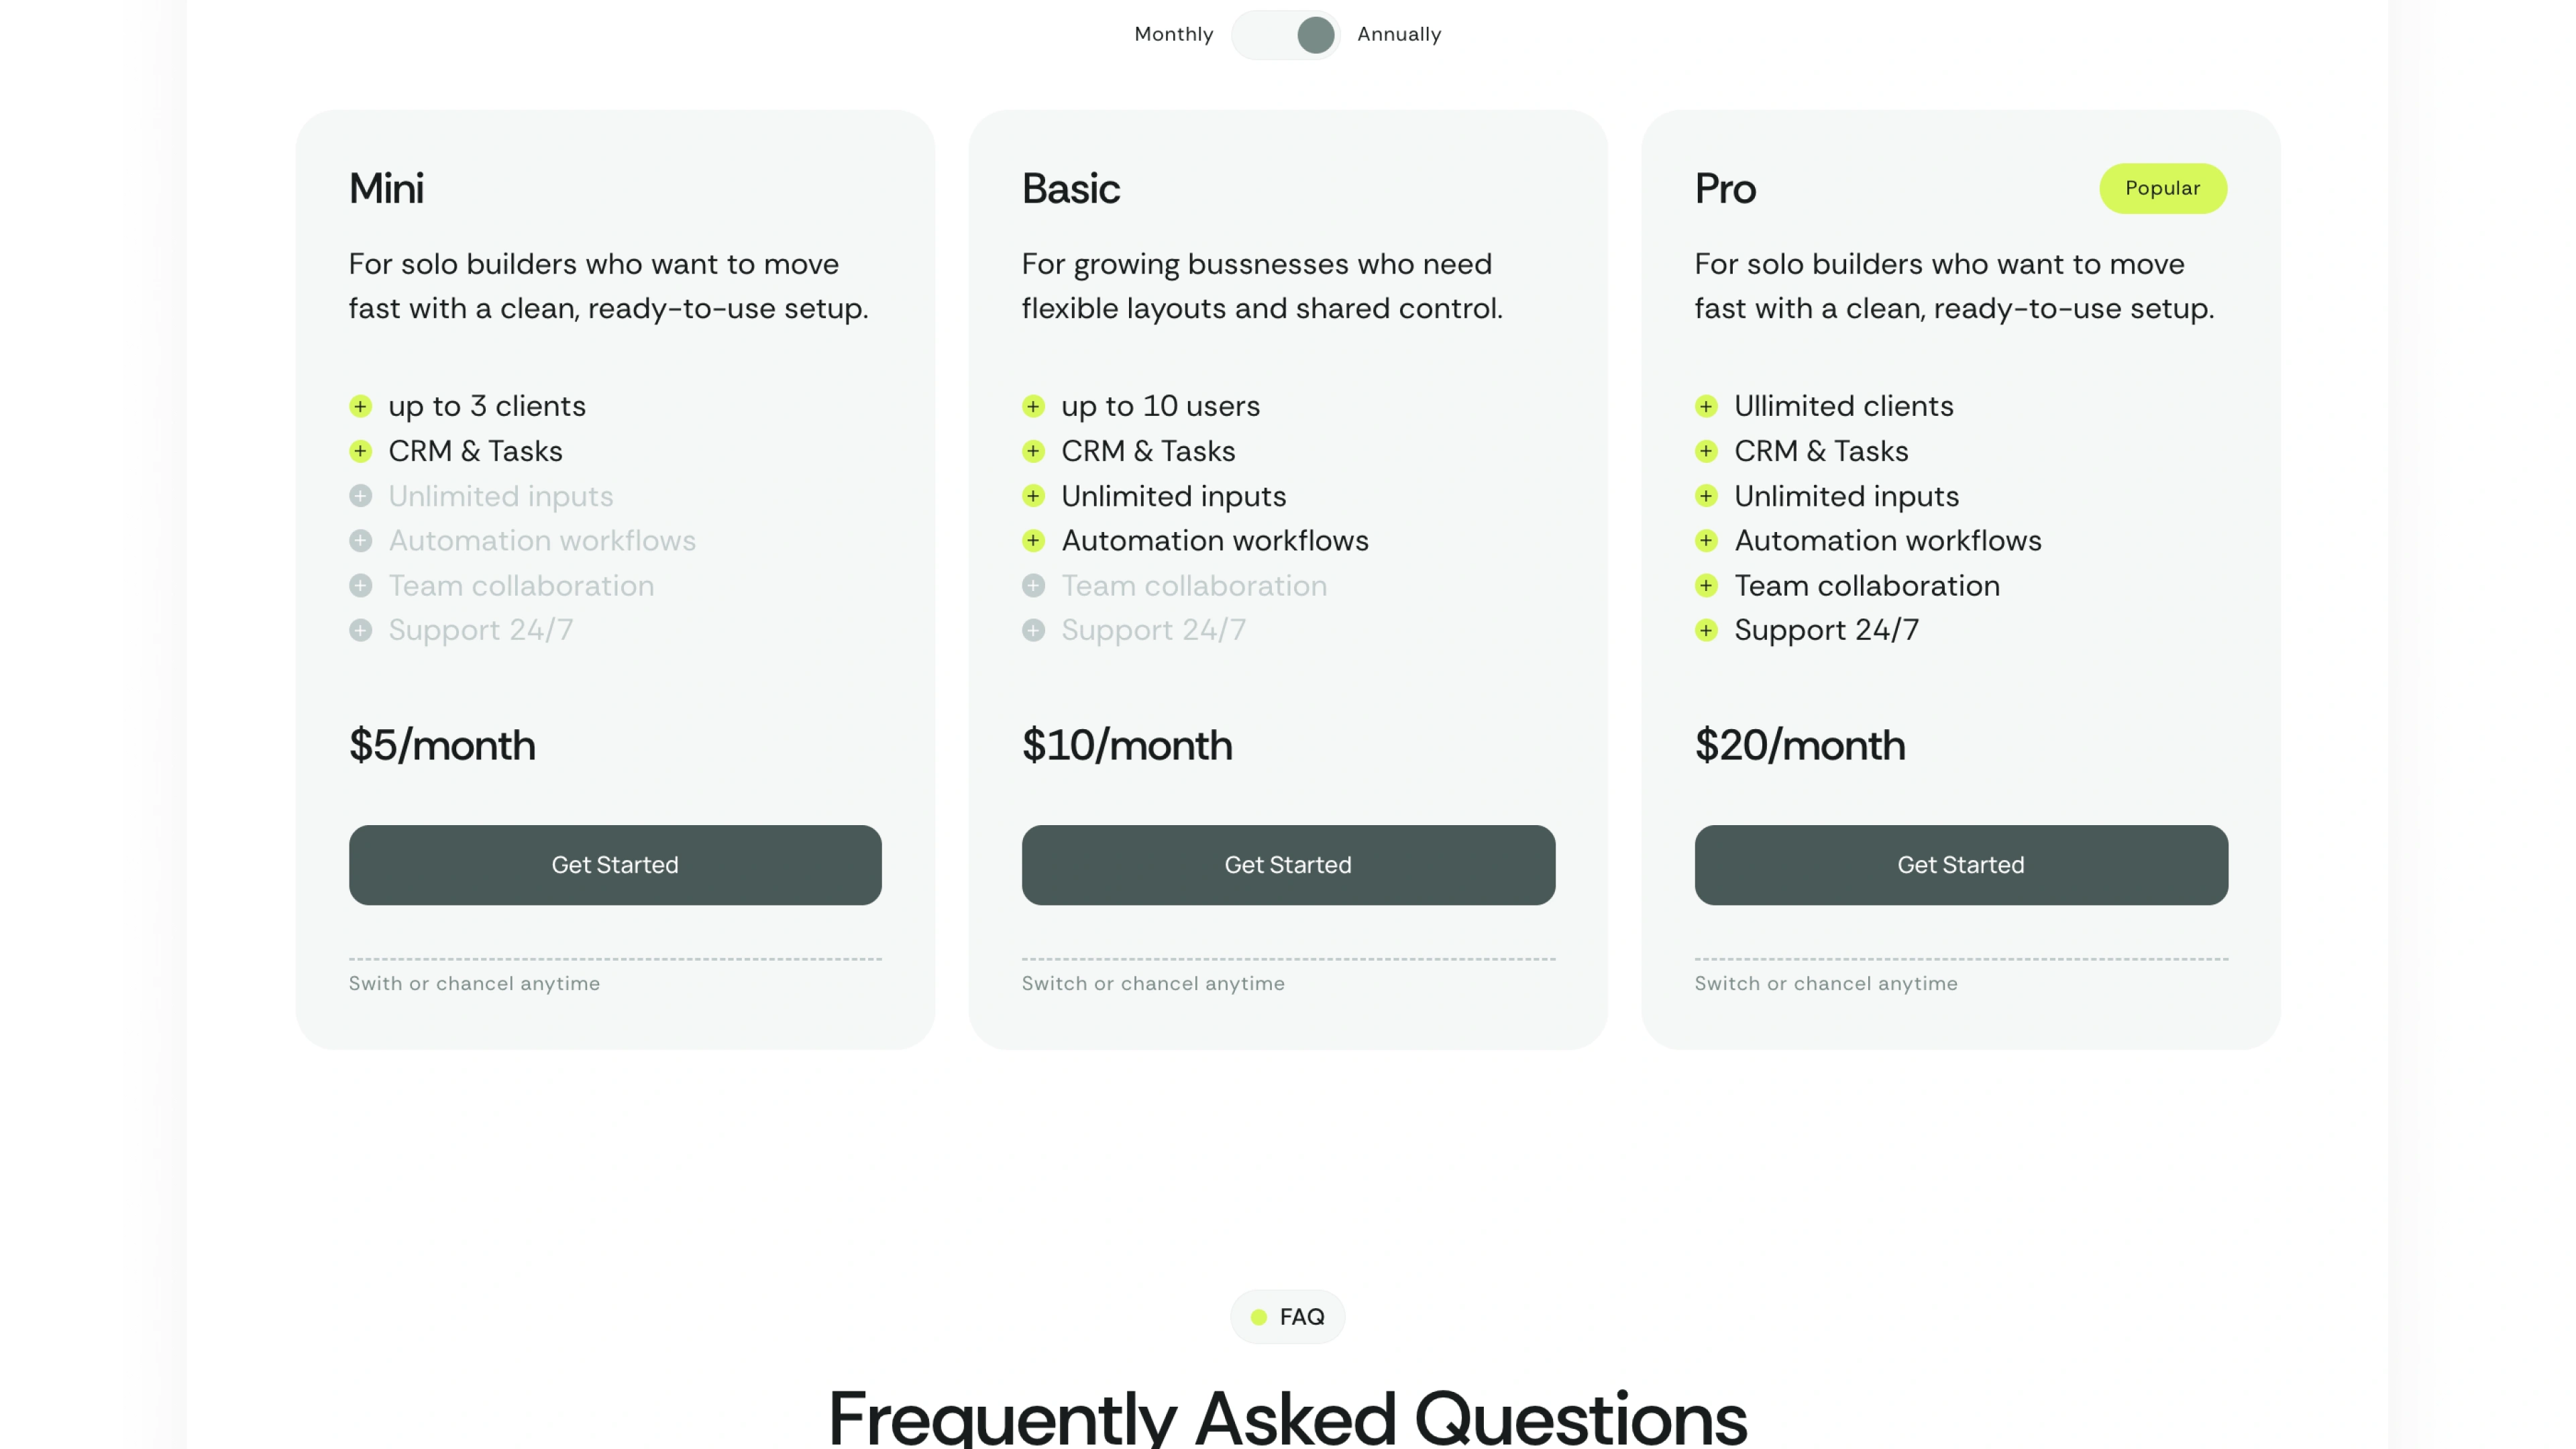Viewport: 2576px width, 1449px height.
Task: Click the Mini plan title
Action: point(386,189)
